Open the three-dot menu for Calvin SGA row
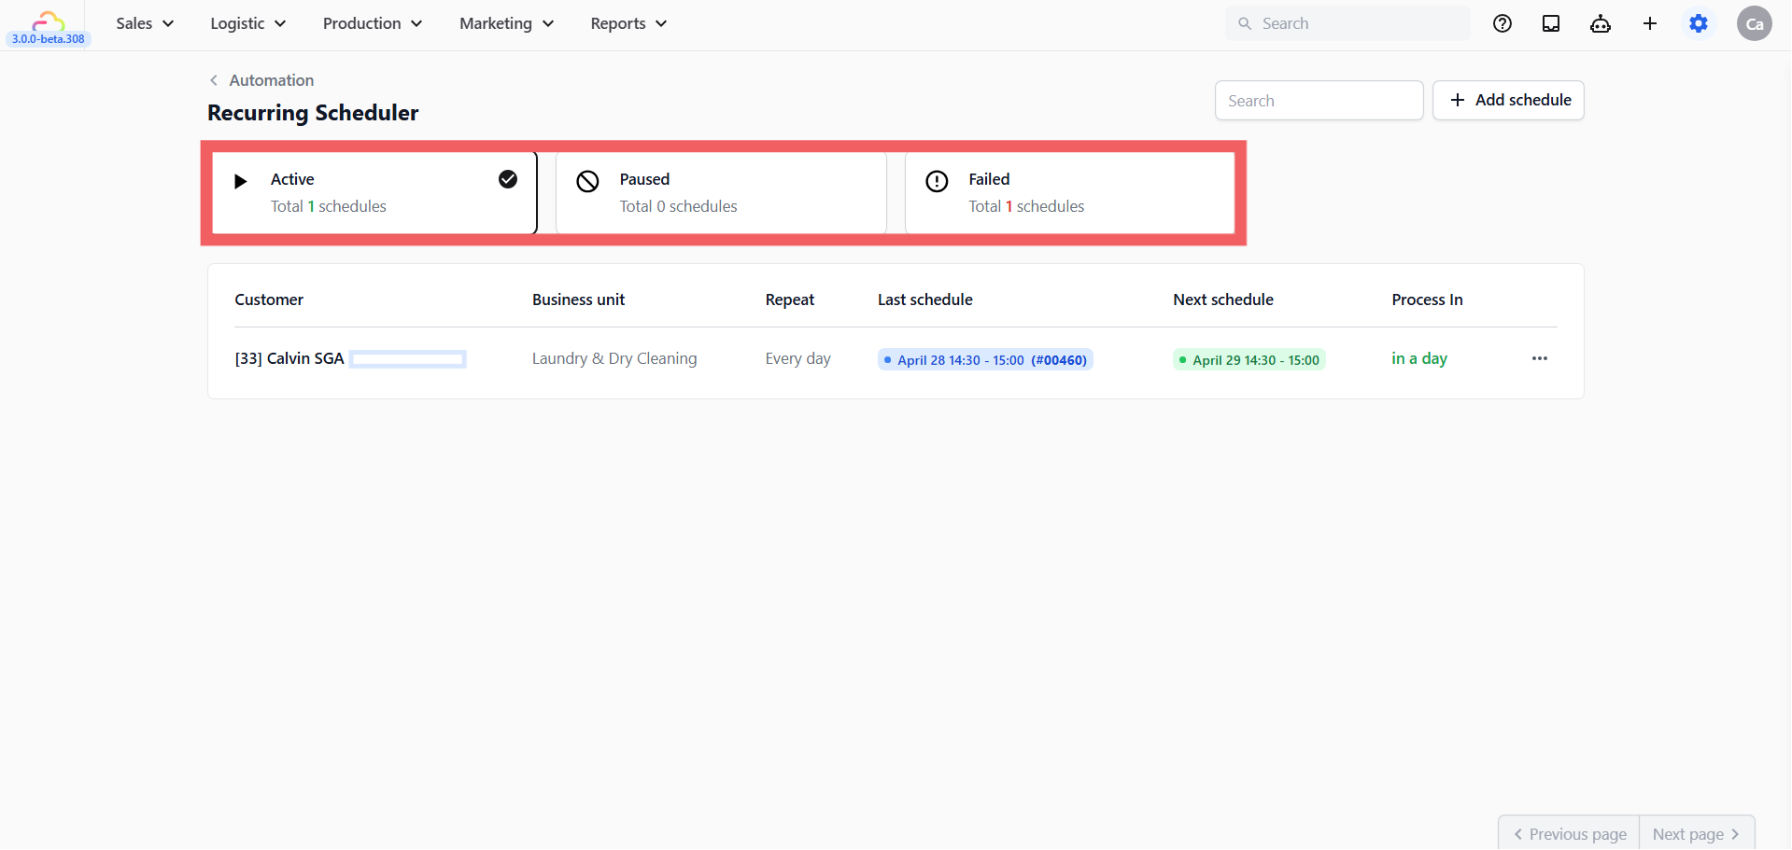 (x=1540, y=358)
